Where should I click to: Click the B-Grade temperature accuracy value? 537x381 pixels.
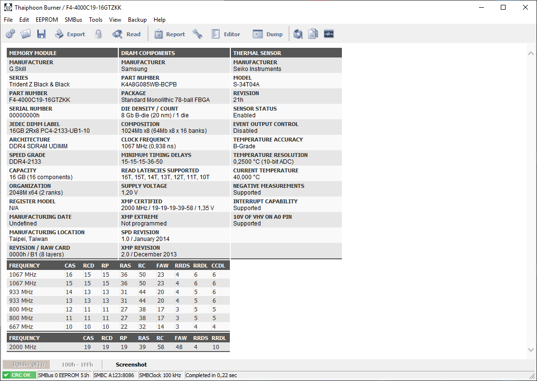pos(244,146)
